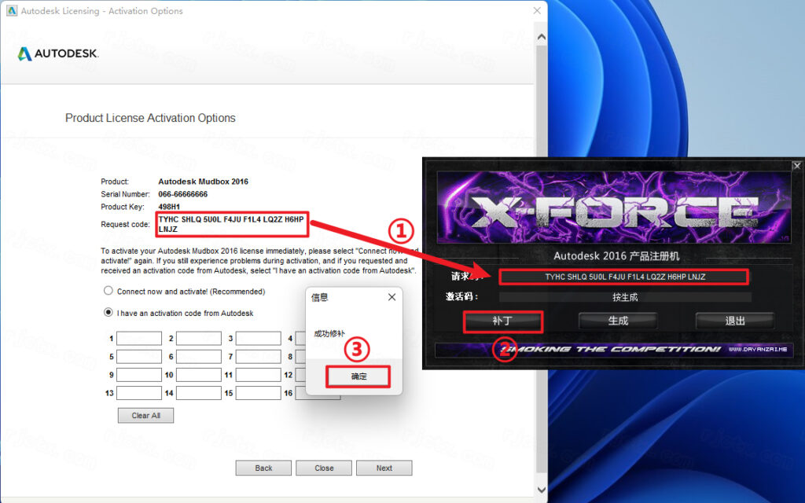
Task: Confirm with the 确定 button
Action: pyautogui.click(x=358, y=376)
